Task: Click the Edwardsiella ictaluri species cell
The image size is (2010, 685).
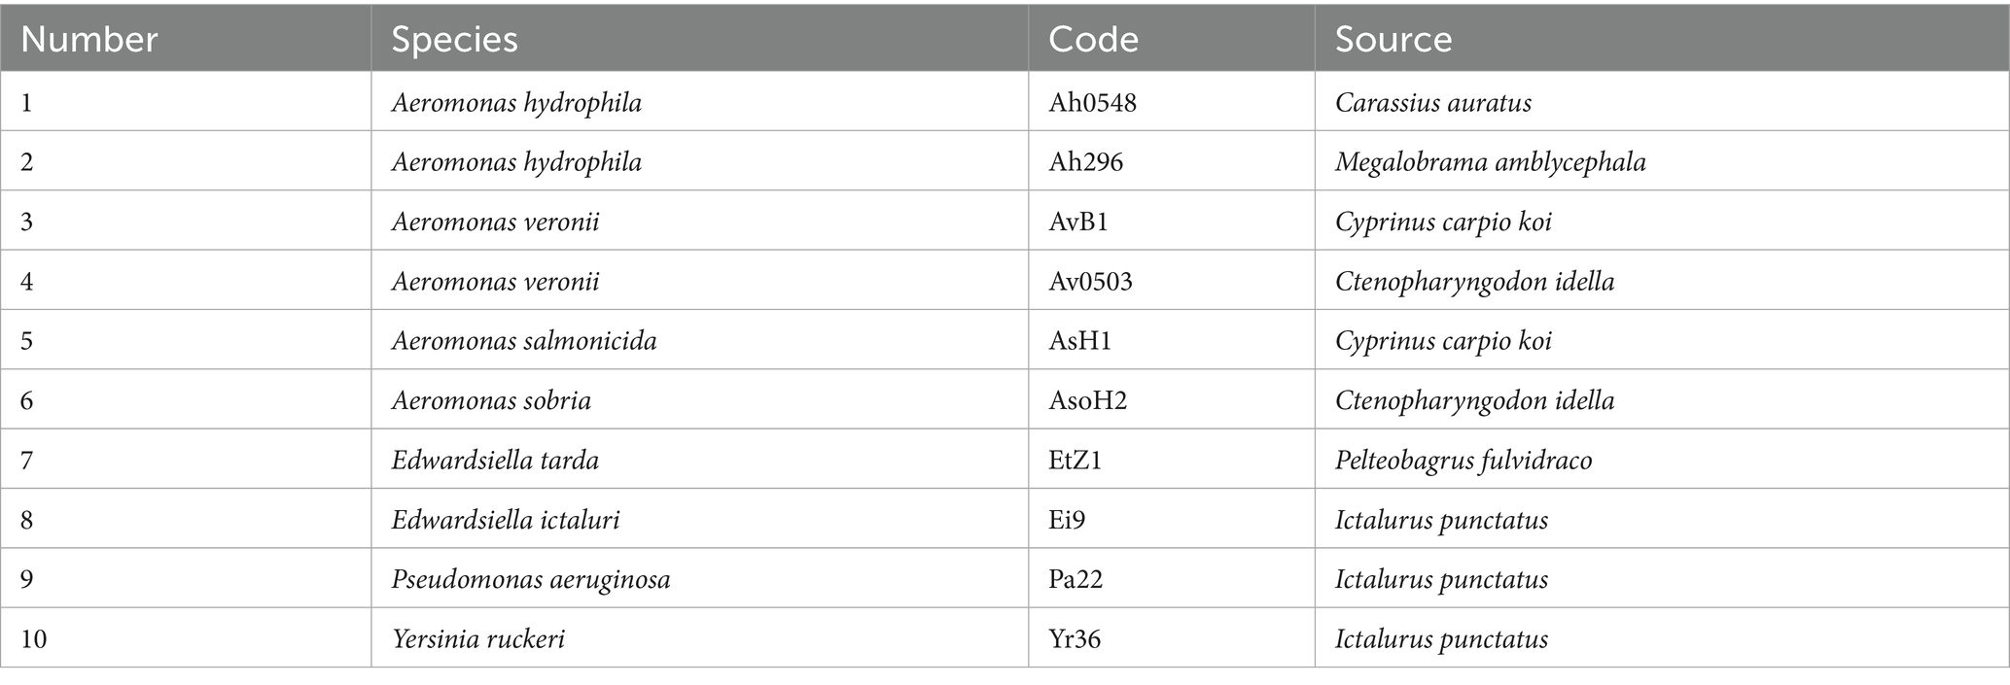Action: pos(700,519)
